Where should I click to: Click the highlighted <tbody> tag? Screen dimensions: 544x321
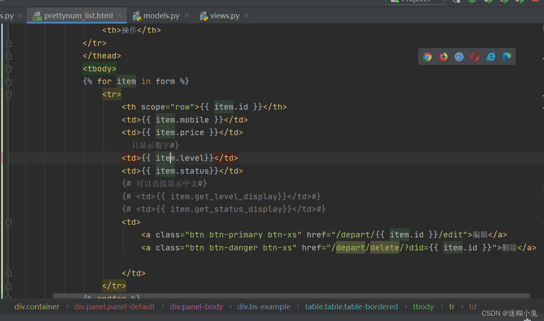tap(100, 69)
